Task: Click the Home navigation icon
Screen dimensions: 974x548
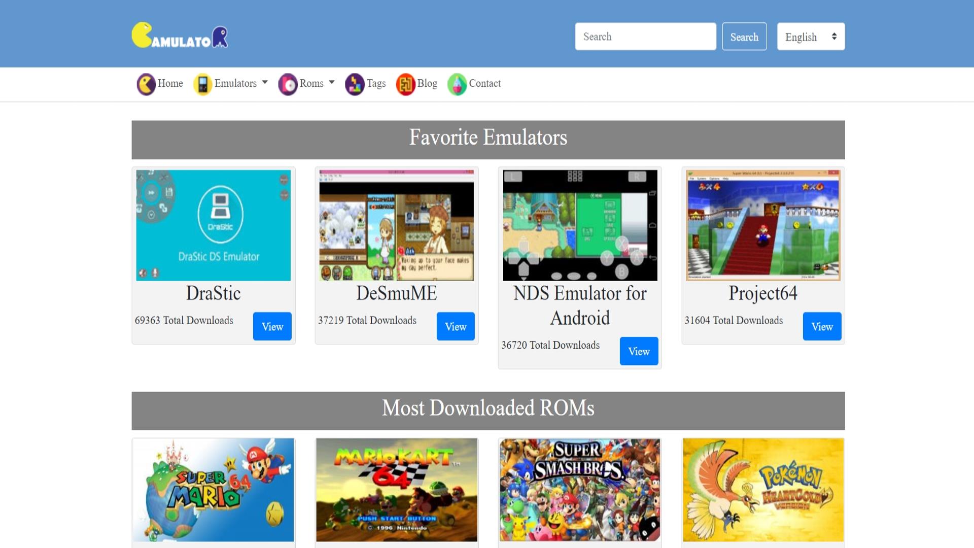Action: coord(145,83)
